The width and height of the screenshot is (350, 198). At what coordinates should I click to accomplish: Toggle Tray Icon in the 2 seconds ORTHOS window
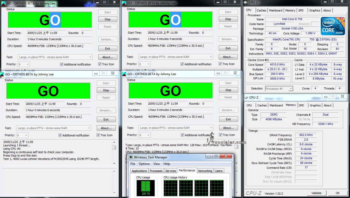(x=220, y=135)
